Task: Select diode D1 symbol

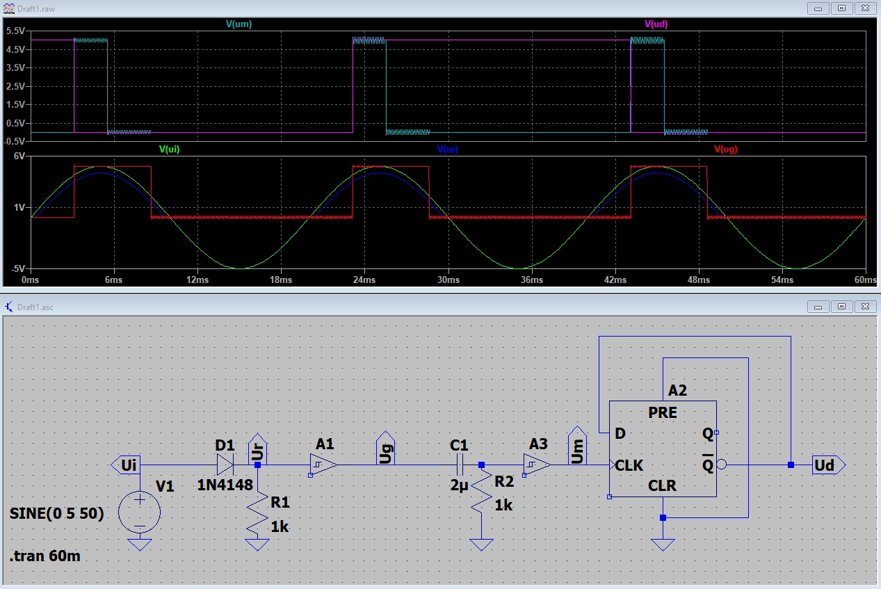Action: coord(225,465)
